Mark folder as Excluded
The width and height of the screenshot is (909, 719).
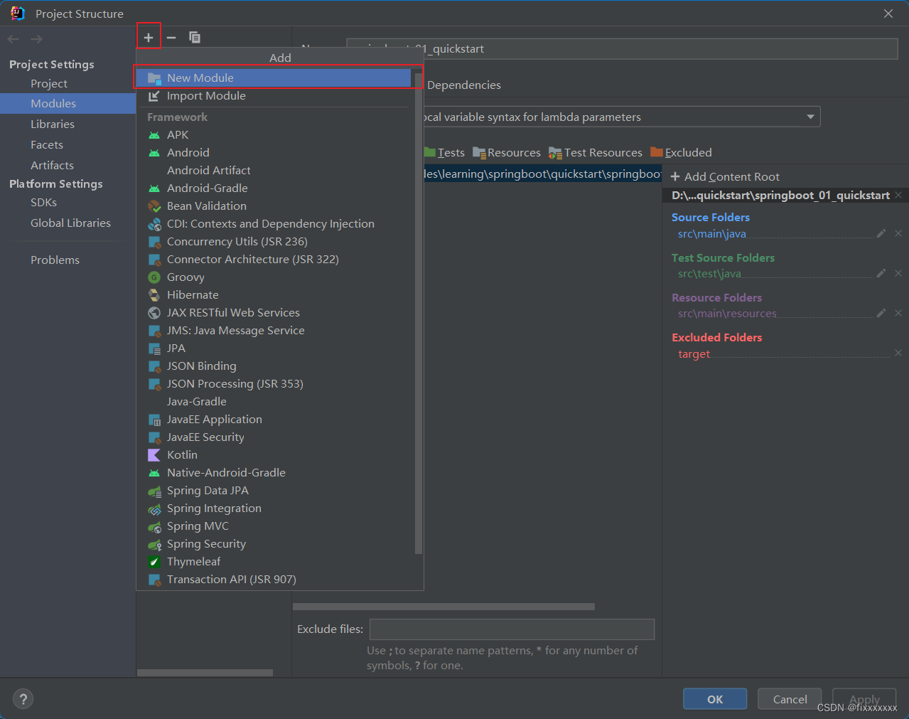coord(681,152)
